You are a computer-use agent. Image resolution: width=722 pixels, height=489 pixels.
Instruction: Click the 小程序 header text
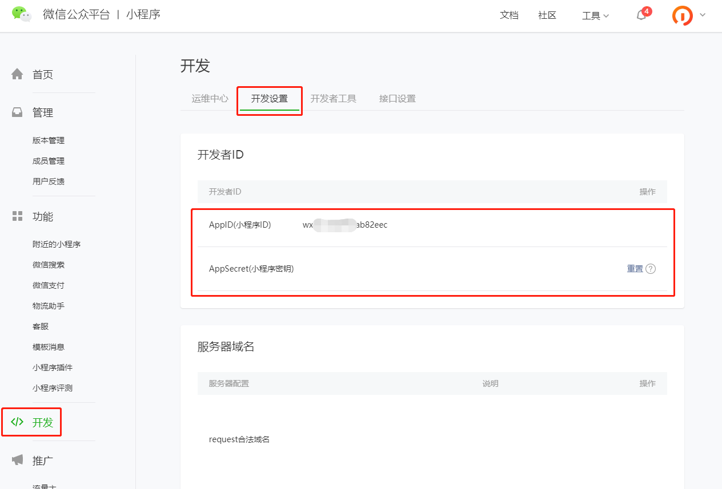click(x=143, y=14)
